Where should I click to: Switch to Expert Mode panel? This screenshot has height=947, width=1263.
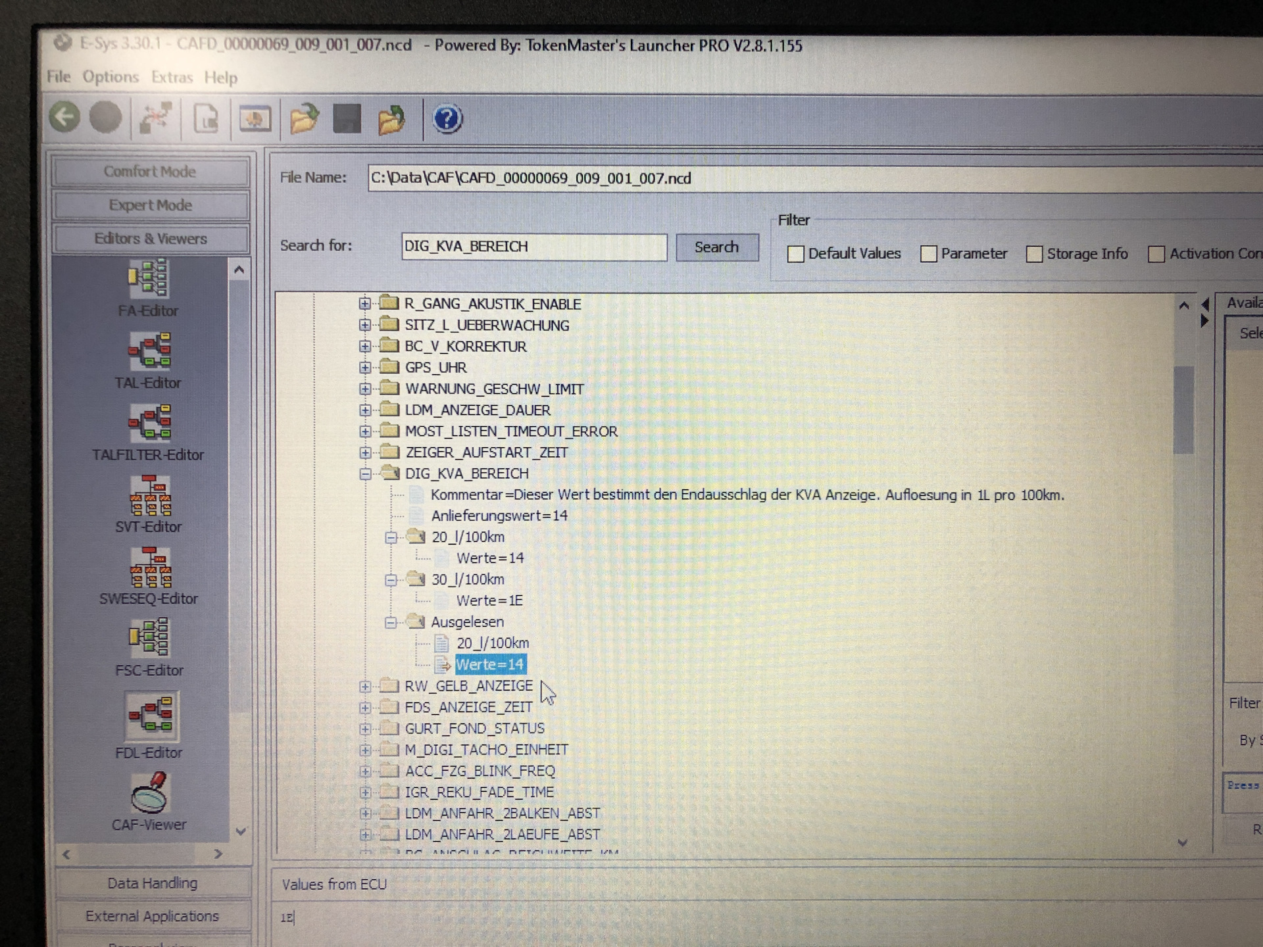click(x=150, y=205)
